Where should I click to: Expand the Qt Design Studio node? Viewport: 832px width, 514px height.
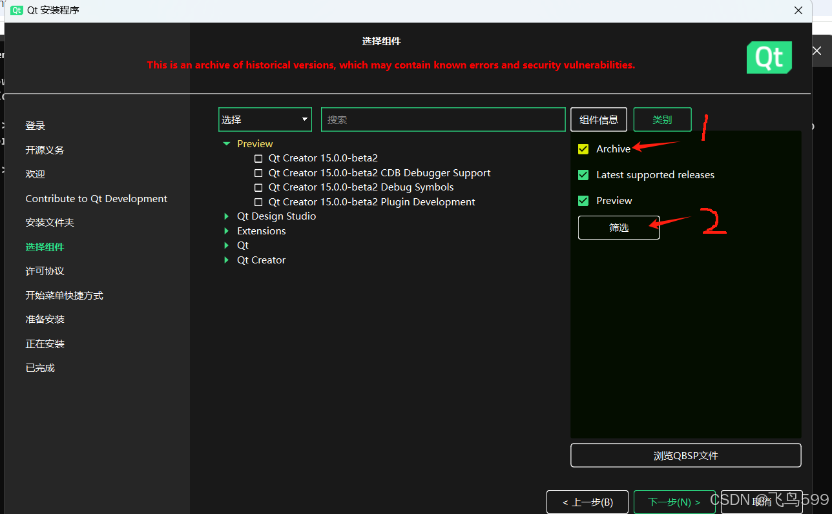[226, 216]
